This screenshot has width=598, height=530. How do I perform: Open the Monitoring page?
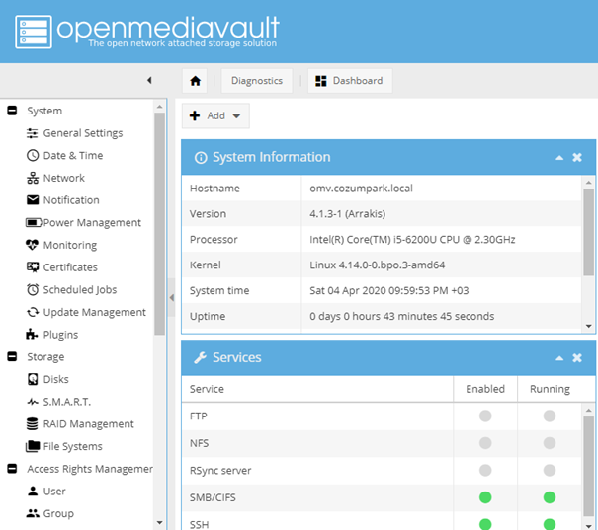click(x=70, y=245)
